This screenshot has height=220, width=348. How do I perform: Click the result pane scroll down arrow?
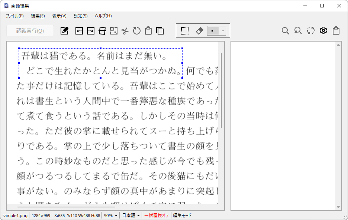tap(338, 207)
